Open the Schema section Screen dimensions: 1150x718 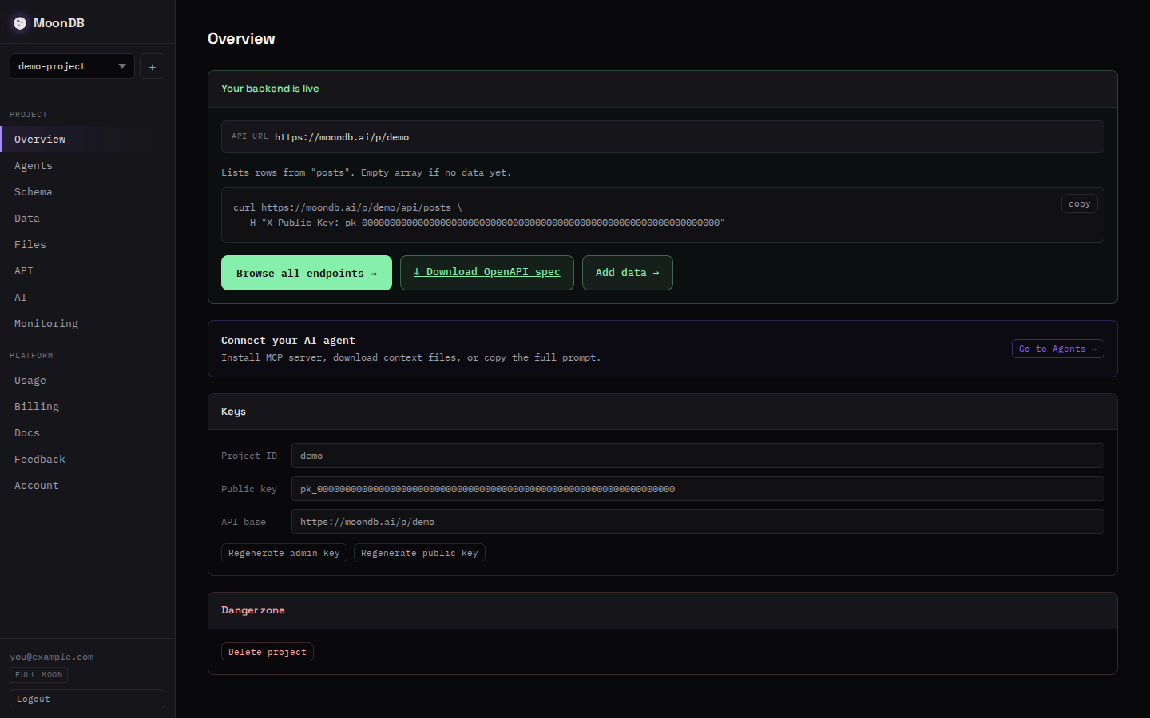tap(87, 191)
